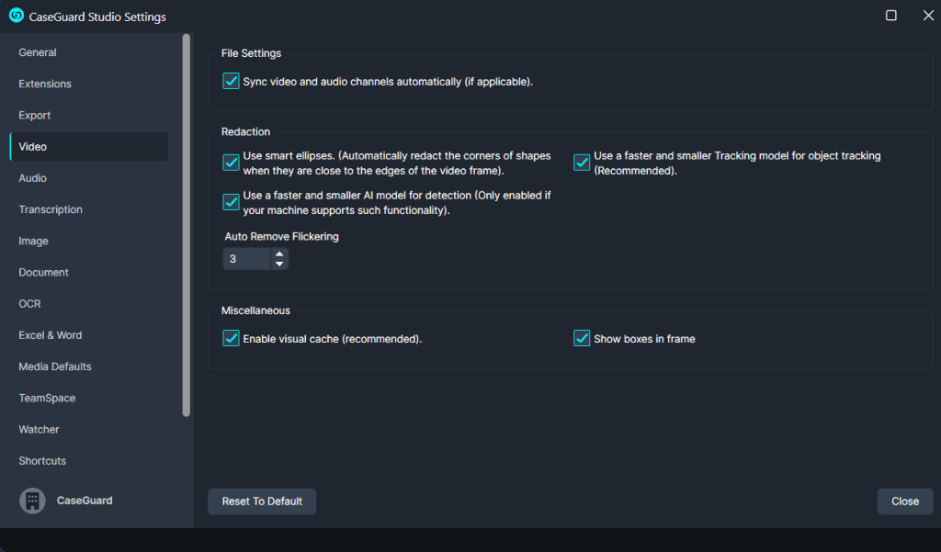Click the Close button at bottom right
The height and width of the screenshot is (552, 941).
point(904,501)
